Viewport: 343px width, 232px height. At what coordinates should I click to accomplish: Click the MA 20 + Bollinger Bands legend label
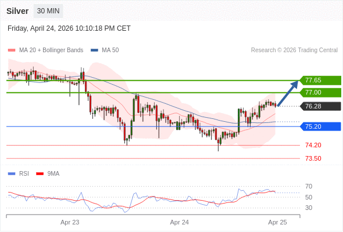pyautogui.click(x=51, y=50)
